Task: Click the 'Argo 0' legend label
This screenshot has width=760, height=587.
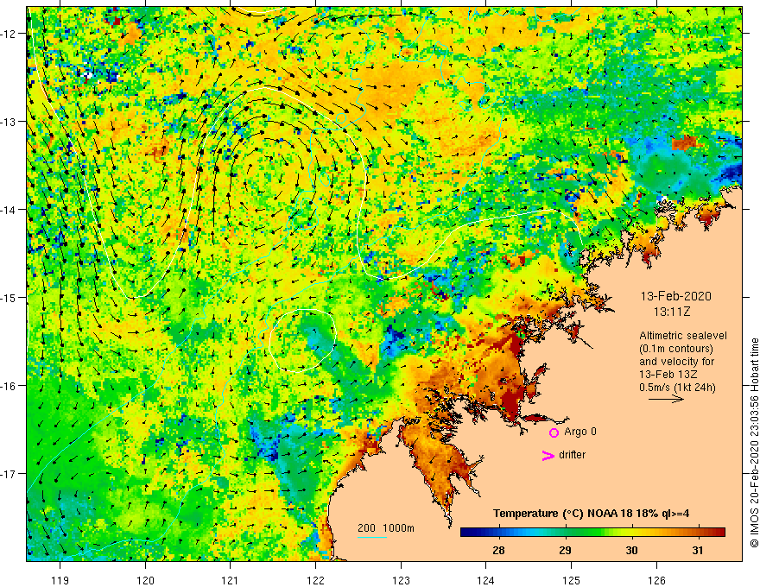Action: pyautogui.click(x=580, y=432)
